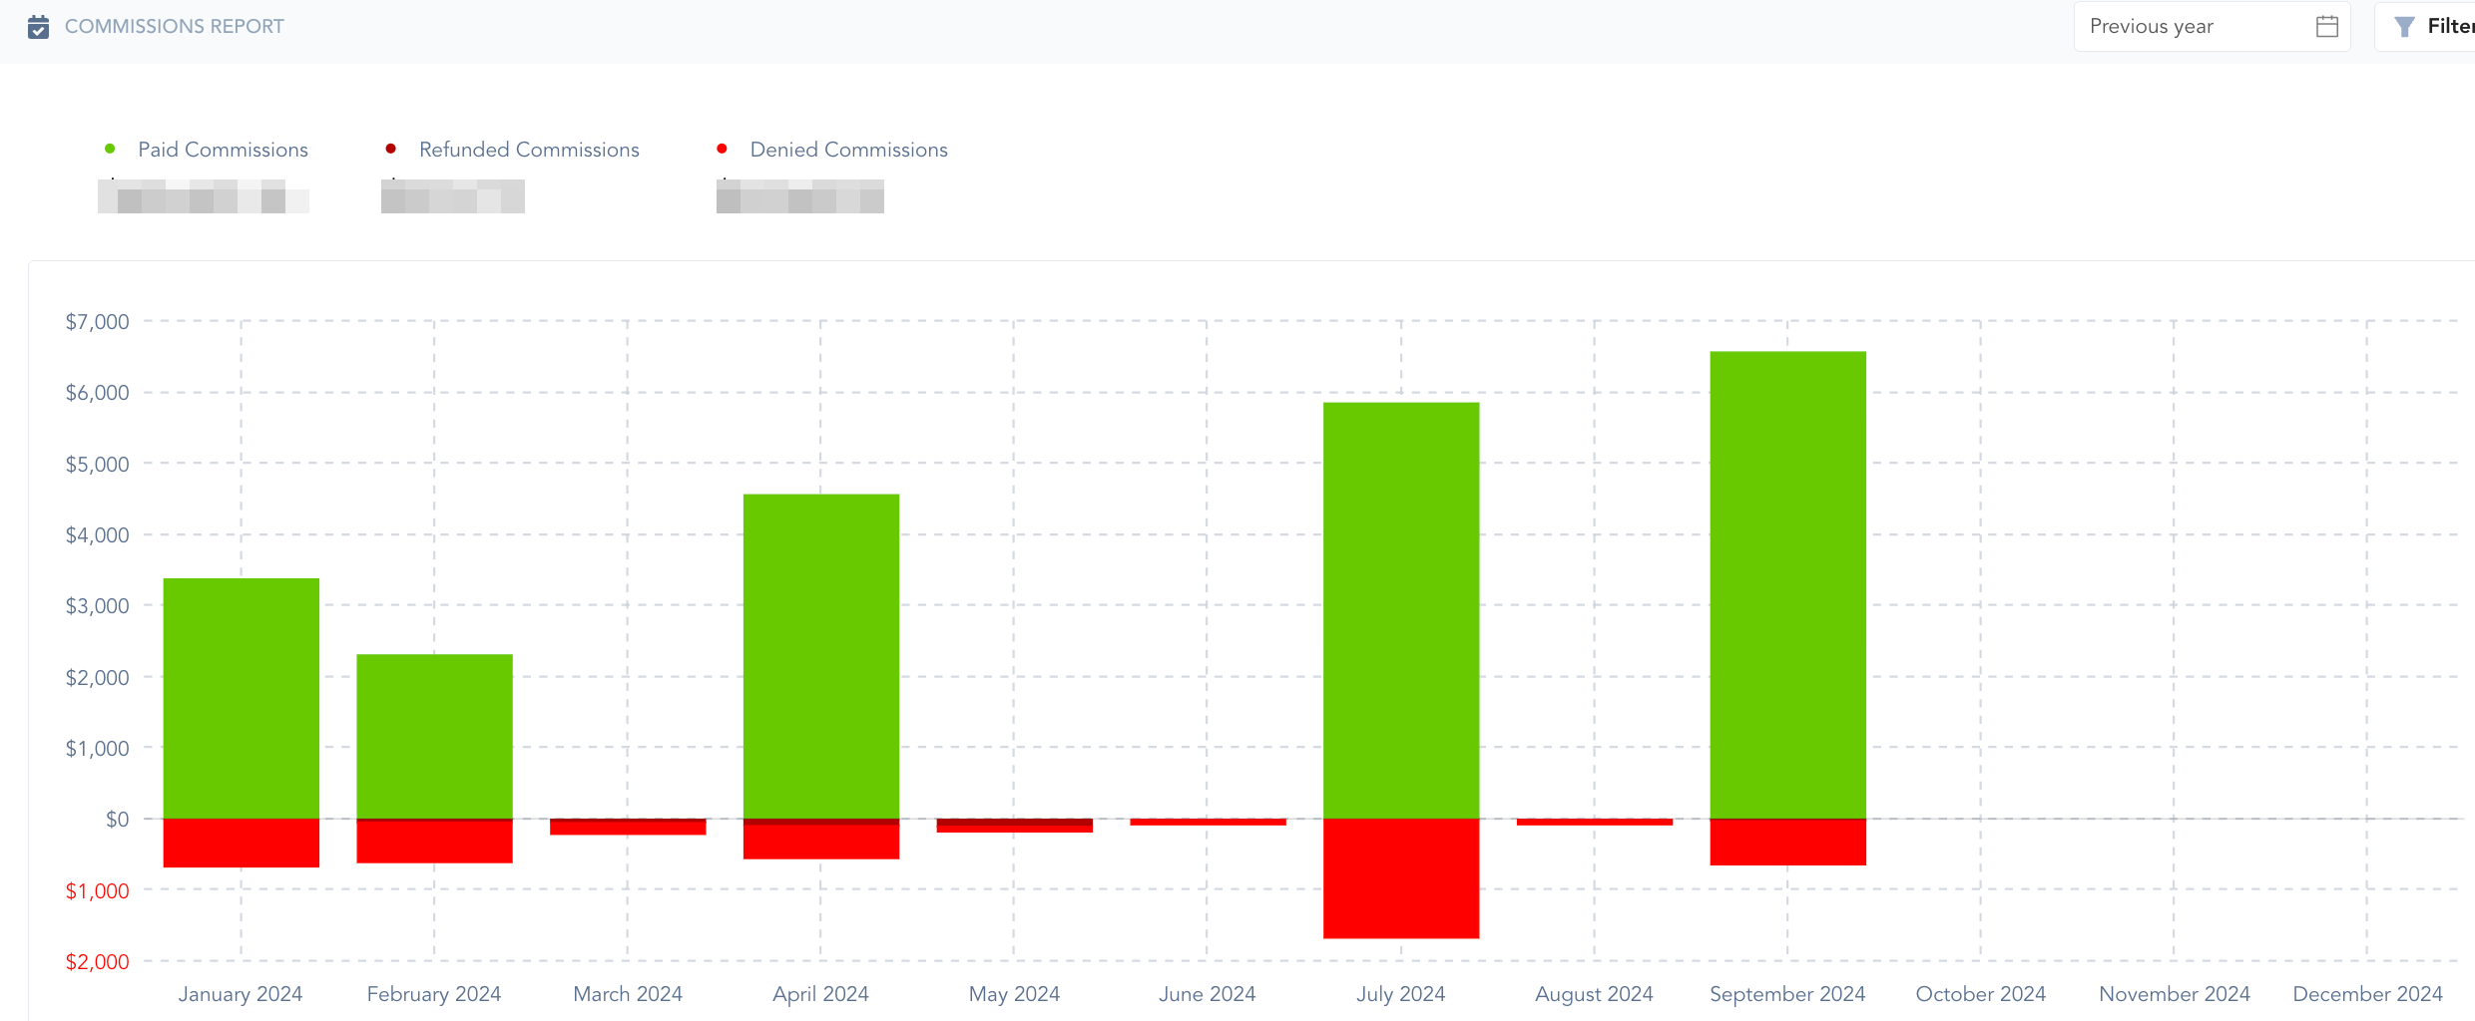The width and height of the screenshot is (2475, 1021).
Task: Toggle the Paid Commissions legend label
Action: (223, 150)
